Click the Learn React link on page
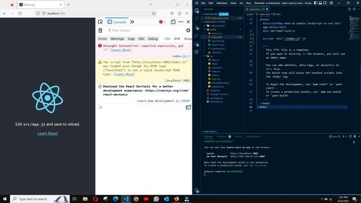Image resolution: width=361 pixels, height=203 pixels. pos(47,133)
